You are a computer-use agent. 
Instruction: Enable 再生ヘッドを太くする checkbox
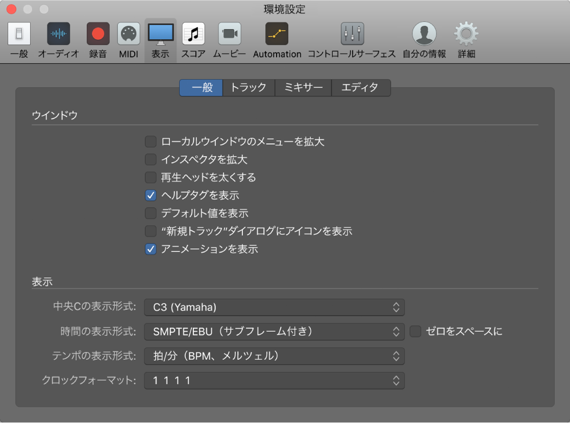click(151, 177)
